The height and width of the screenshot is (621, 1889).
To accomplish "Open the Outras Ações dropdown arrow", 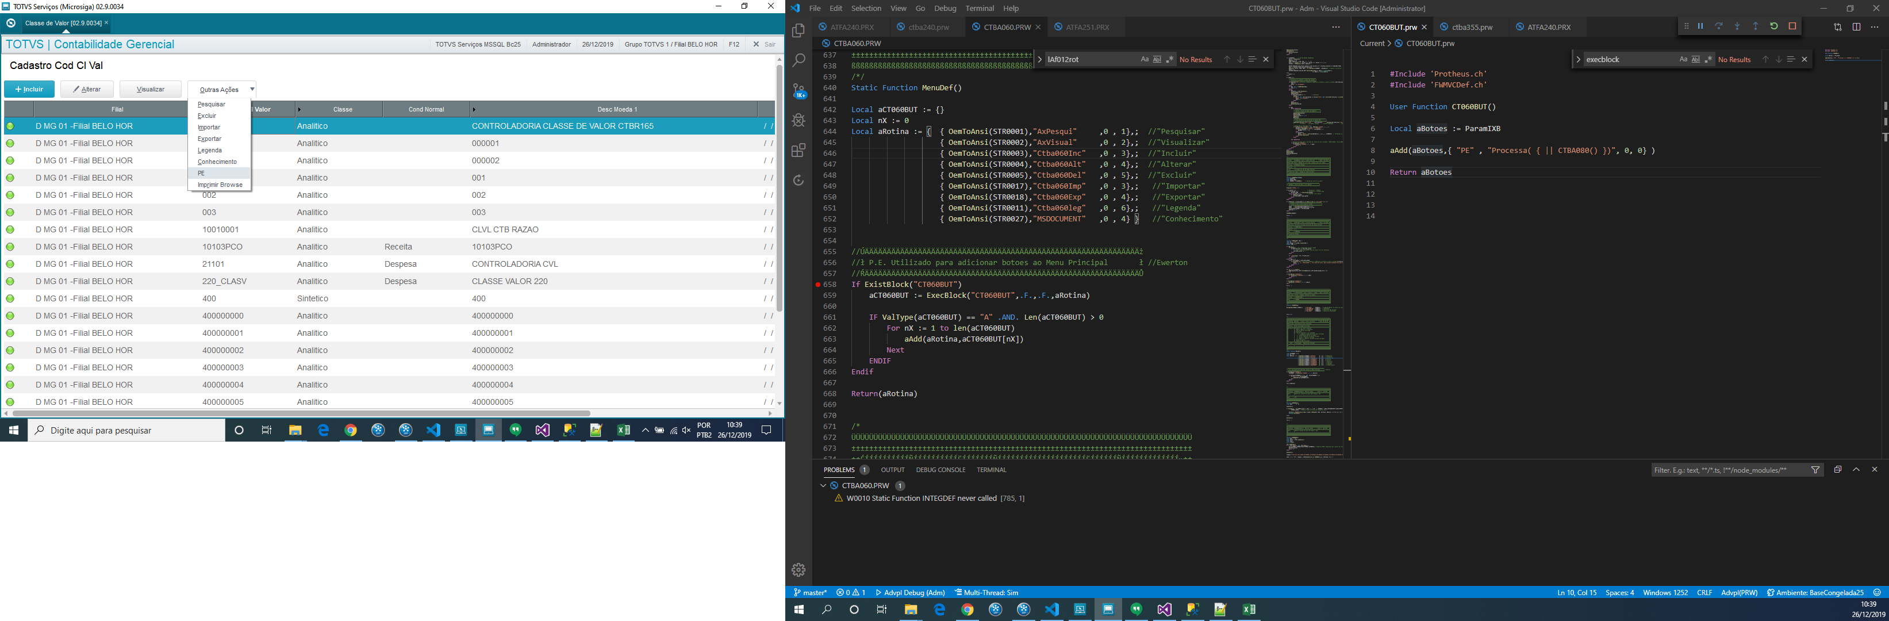I will tap(252, 90).
